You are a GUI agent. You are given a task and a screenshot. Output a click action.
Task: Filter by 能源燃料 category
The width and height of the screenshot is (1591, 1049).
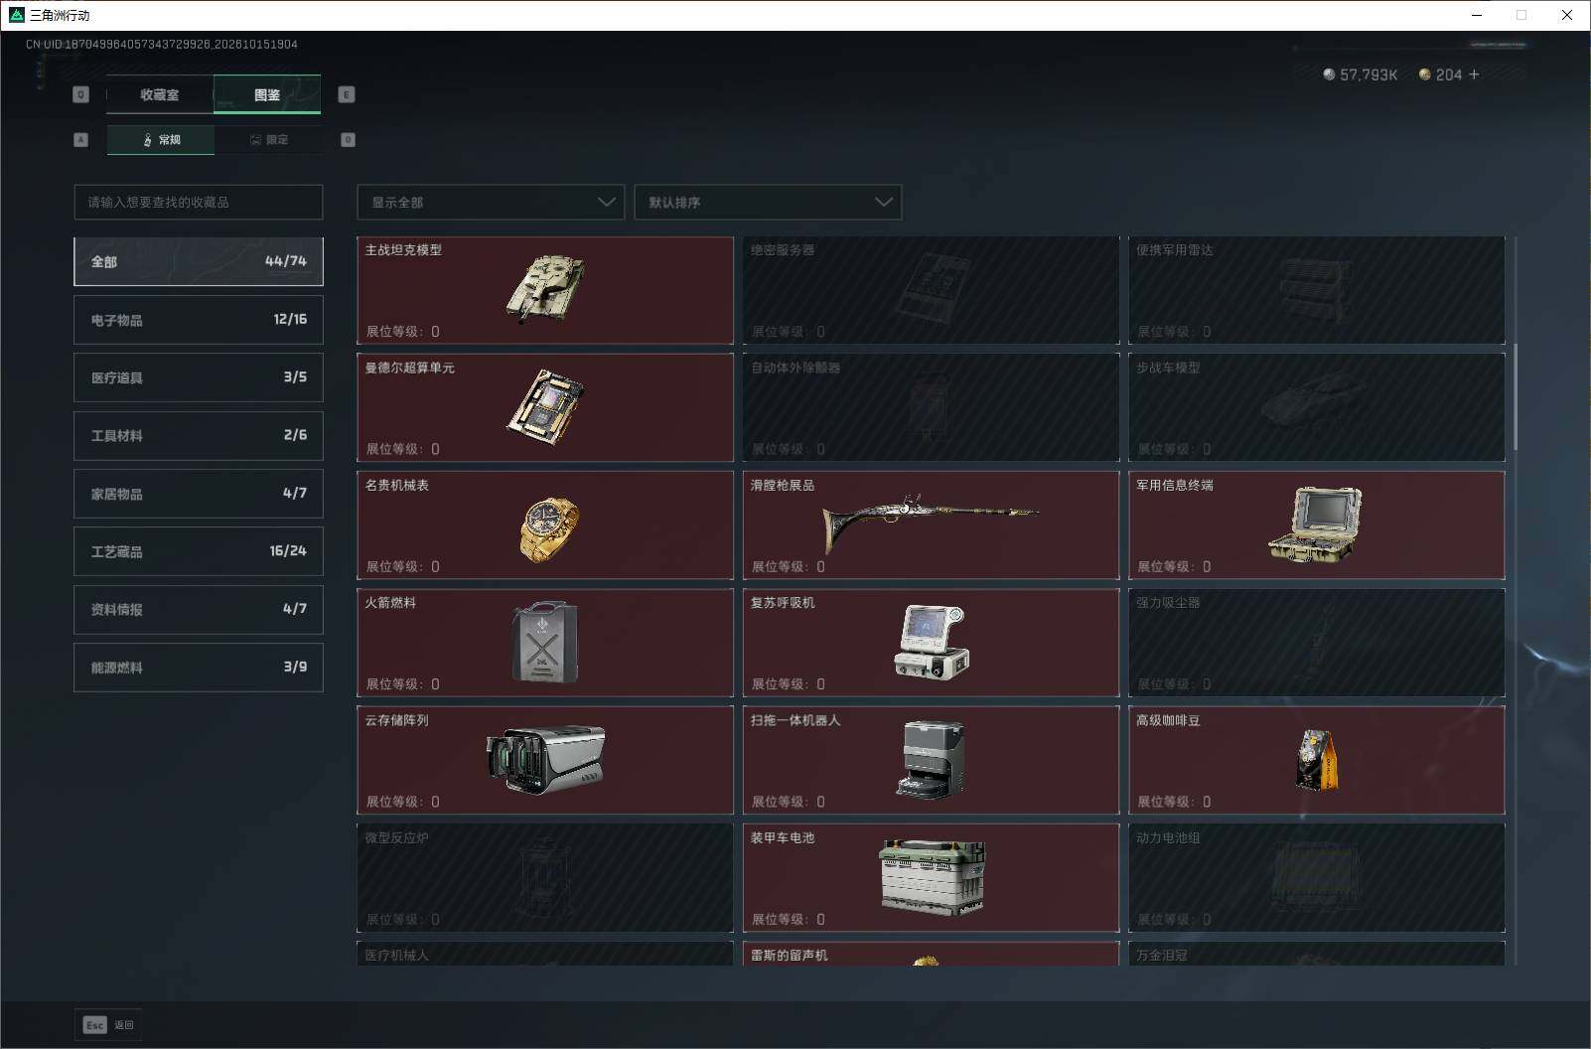point(199,668)
